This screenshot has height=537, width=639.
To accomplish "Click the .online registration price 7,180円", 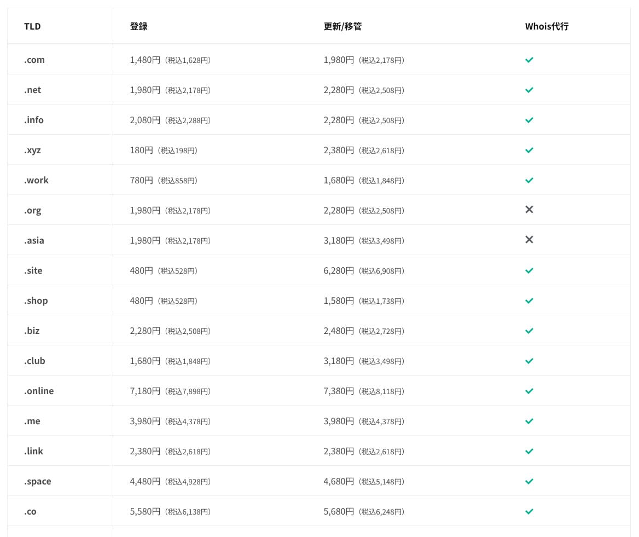I will [145, 391].
